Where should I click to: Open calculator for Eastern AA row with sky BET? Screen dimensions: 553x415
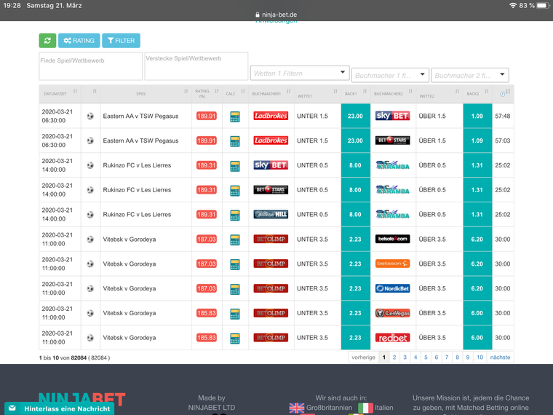[x=235, y=116]
